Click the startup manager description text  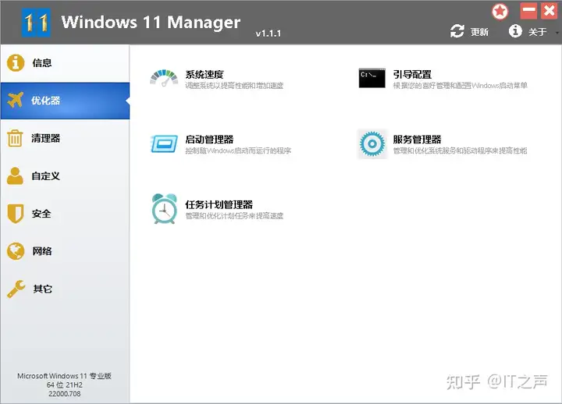(238, 151)
